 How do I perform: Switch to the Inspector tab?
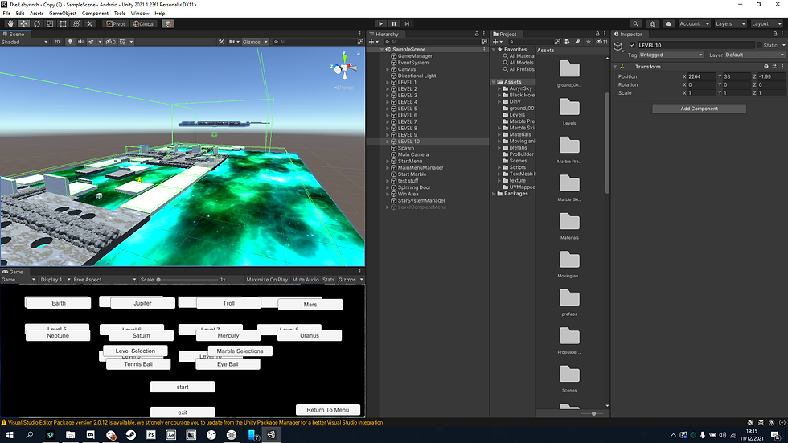(x=628, y=34)
